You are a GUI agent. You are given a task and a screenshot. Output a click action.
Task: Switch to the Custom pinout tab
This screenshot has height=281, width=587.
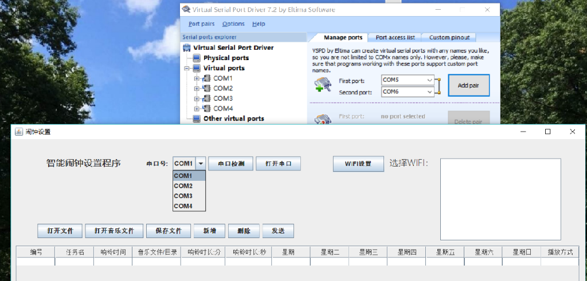coord(449,37)
